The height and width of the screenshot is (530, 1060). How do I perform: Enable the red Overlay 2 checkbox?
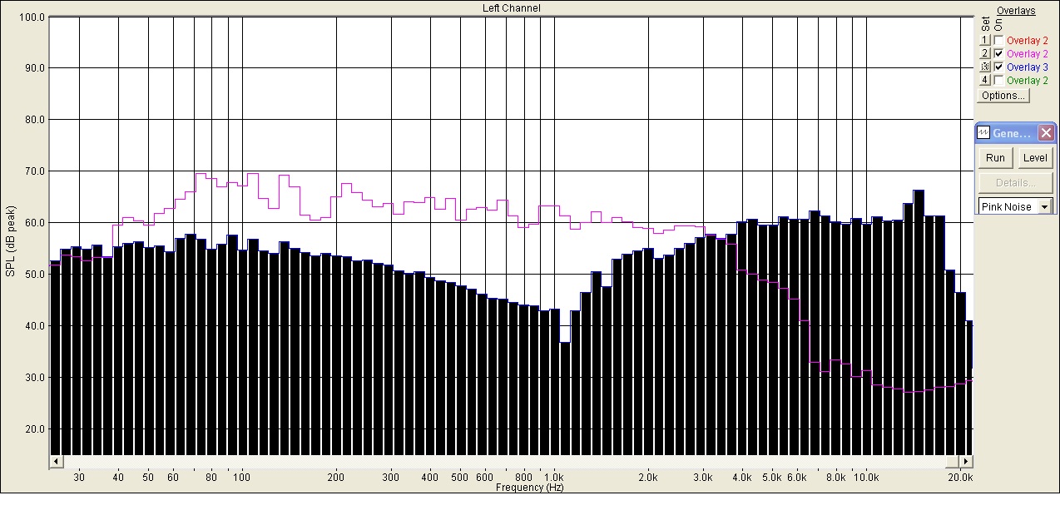click(998, 40)
